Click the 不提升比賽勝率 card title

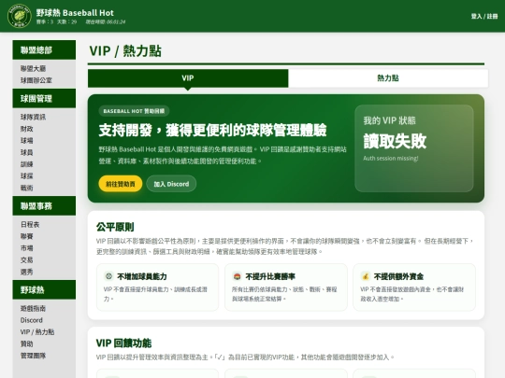coord(270,276)
